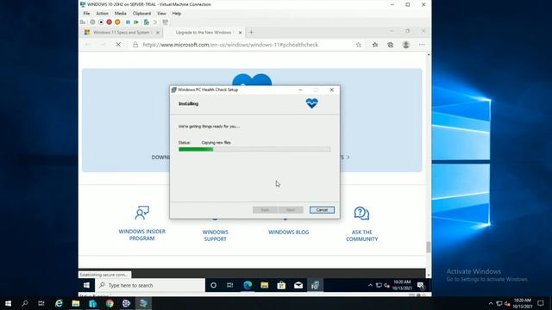Open VM notification center icon
Screen dimensions: 552x310
(421, 285)
